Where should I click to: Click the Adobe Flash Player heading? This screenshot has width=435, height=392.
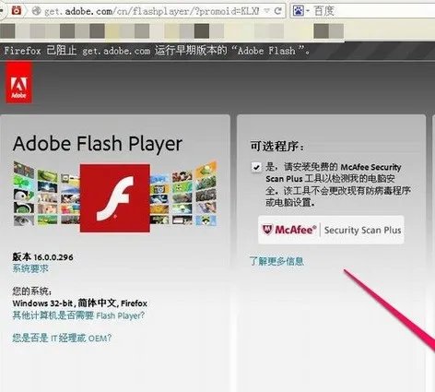coord(98,144)
